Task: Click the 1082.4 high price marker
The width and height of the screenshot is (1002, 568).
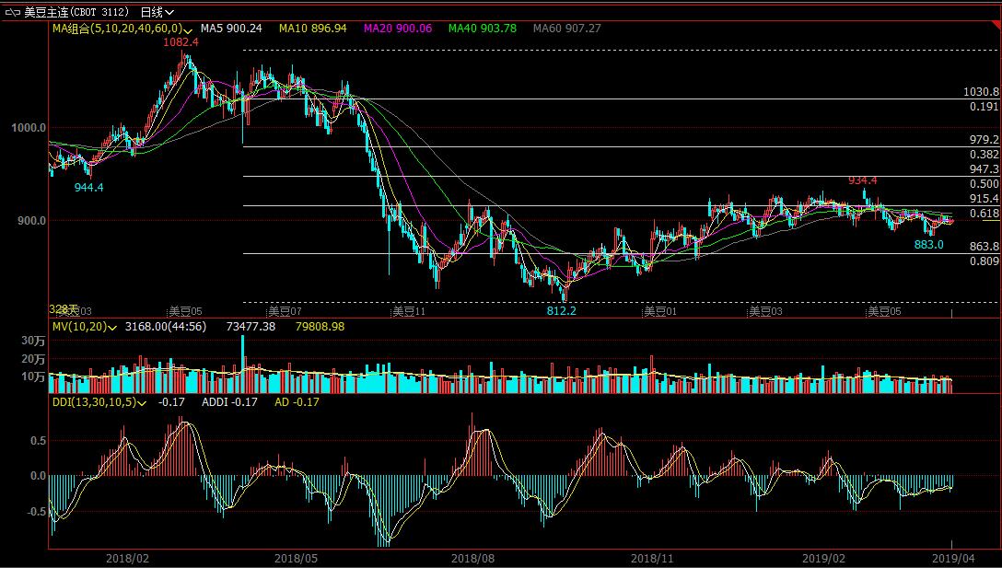Action: [181, 42]
